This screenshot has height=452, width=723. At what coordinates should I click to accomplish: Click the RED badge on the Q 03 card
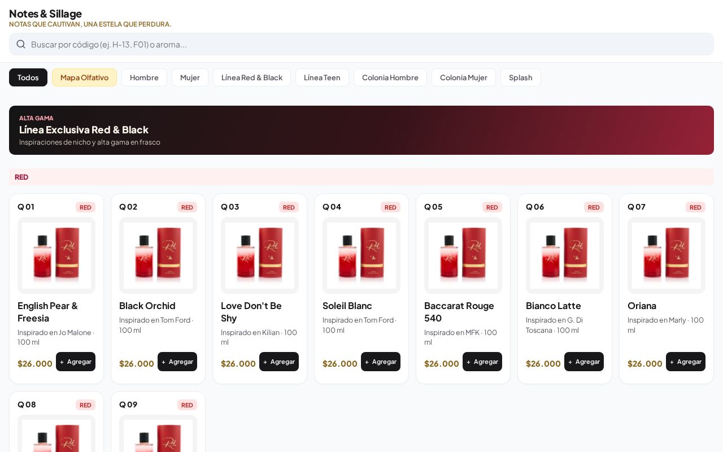click(289, 207)
